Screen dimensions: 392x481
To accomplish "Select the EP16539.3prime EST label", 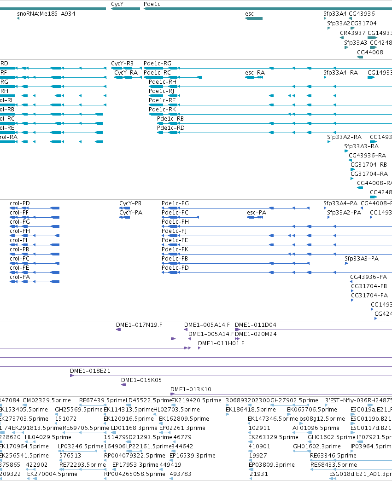I will tap(192, 455).
